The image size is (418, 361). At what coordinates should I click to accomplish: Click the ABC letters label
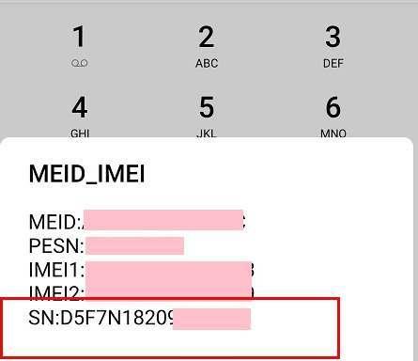pos(207,63)
